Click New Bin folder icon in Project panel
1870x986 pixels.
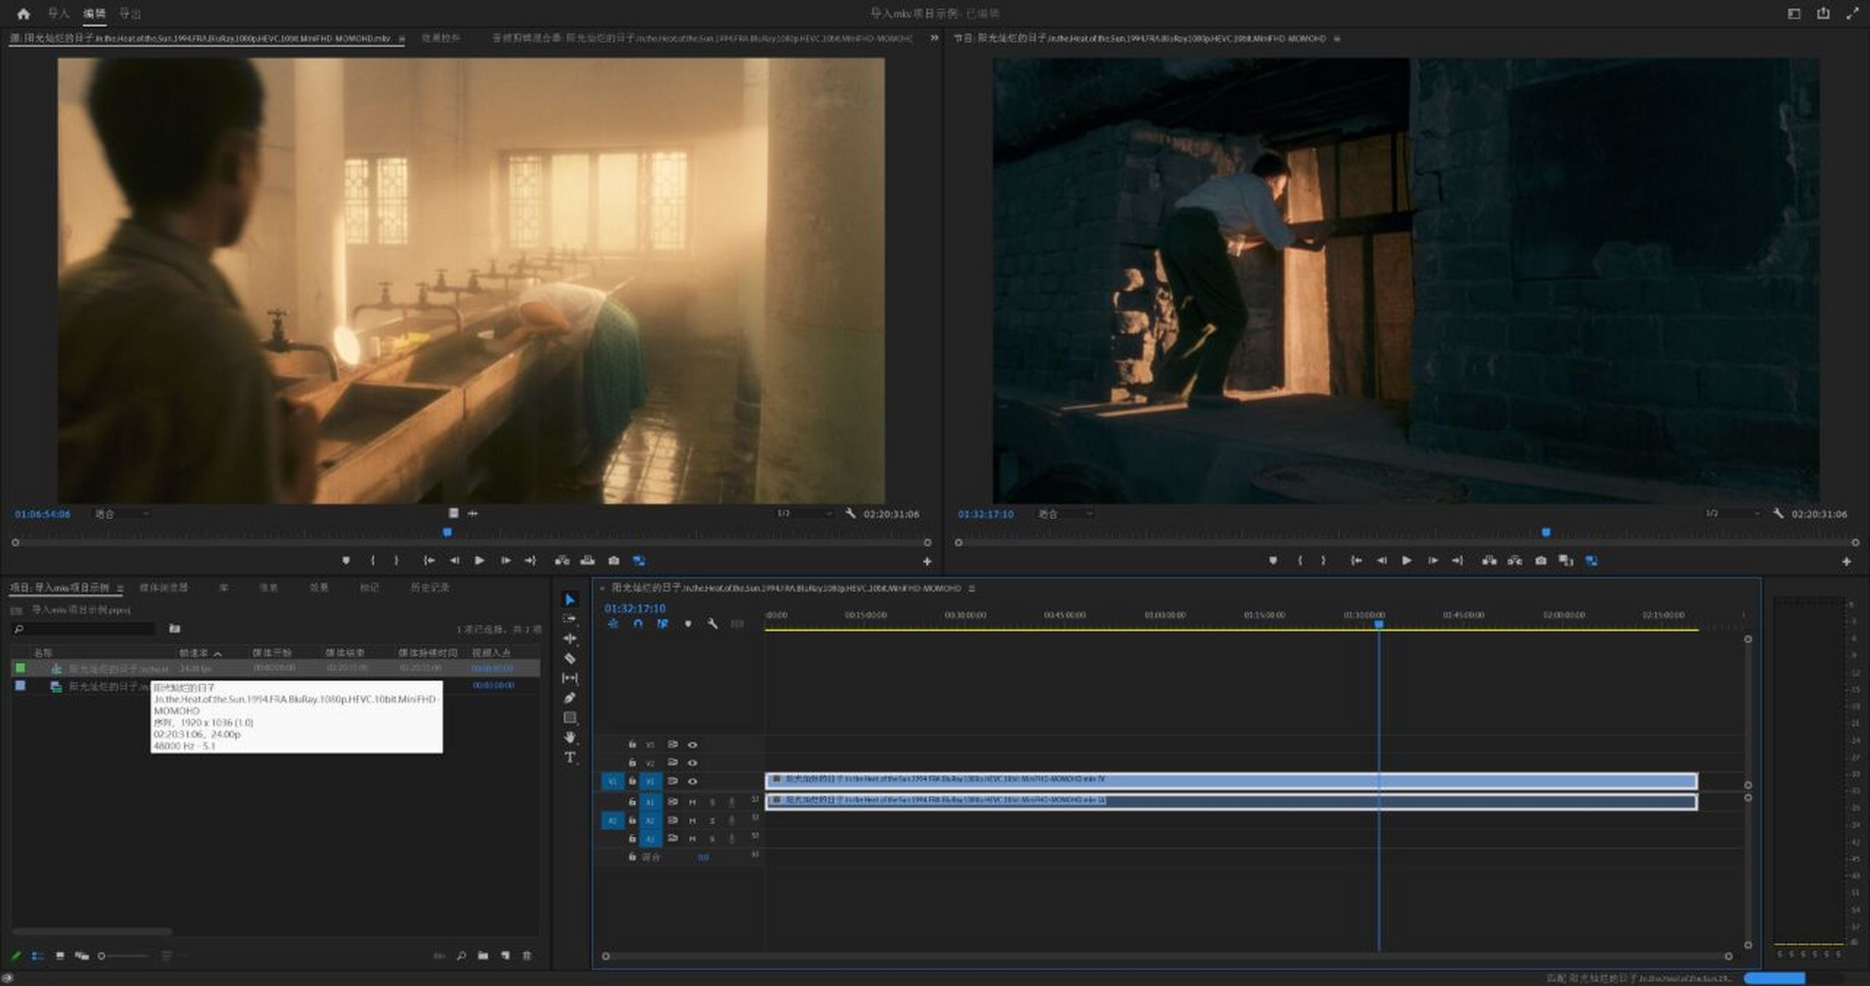coord(483,955)
